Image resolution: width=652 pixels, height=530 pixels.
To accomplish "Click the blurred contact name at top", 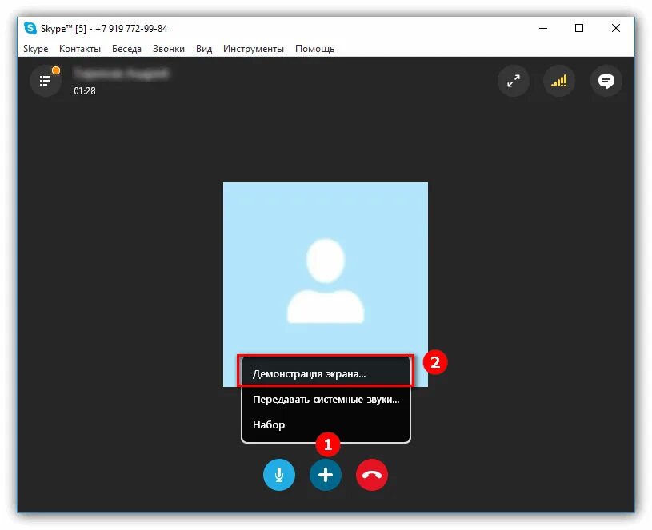I will tap(121, 74).
